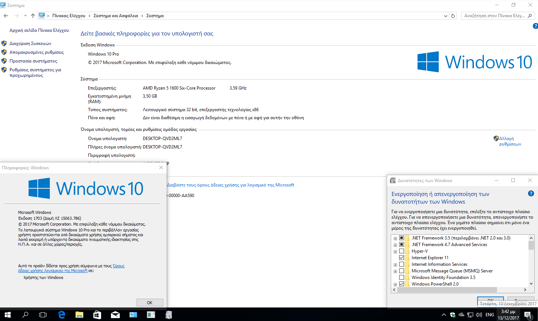Open volume control in tray
Image resolution: width=538 pixels, height=321 pixels.
[479, 315]
